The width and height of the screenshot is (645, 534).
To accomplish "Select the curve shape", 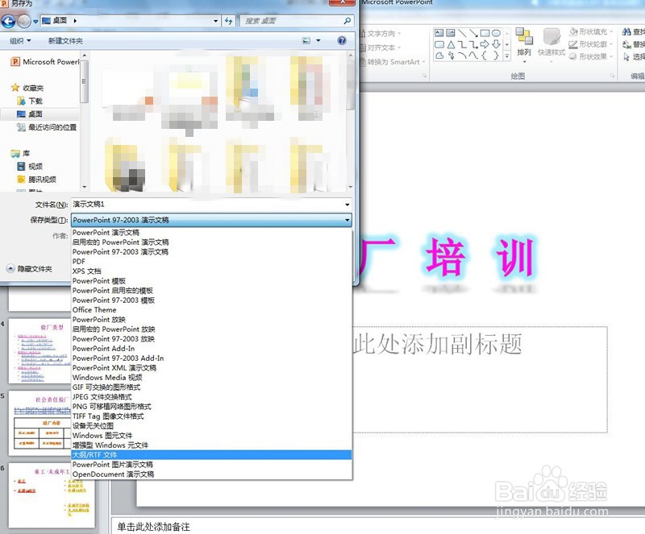I will click(473, 56).
